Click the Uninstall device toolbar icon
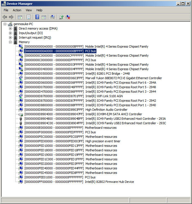192x204 pixels. (68, 17)
